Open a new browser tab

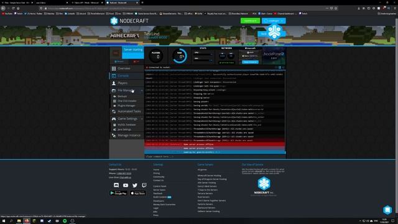[142, 2]
